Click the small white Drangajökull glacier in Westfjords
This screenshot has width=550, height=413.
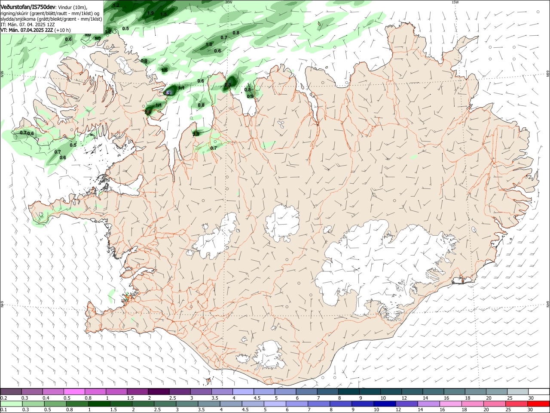point(125,65)
